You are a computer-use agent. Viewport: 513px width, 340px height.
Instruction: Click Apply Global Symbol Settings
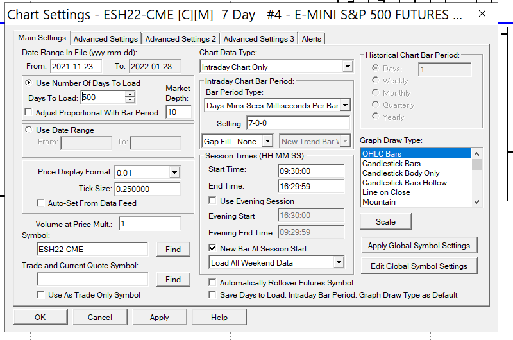(419, 246)
